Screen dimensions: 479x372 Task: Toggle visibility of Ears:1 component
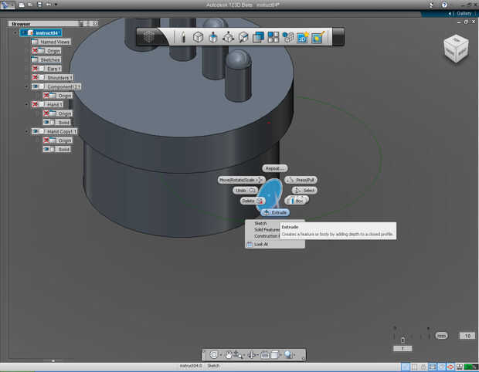coord(36,69)
